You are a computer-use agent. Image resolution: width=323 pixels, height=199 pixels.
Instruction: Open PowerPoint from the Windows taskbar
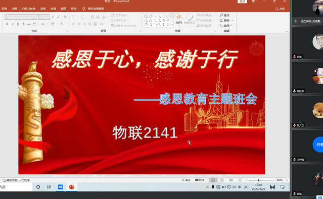click(x=71, y=187)
